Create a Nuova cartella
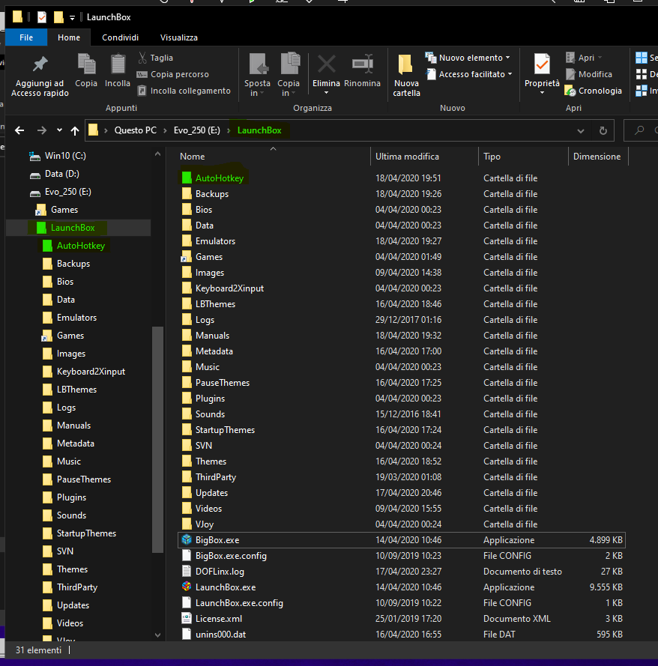This screenshot has height=666, width=658. point(406,75)
